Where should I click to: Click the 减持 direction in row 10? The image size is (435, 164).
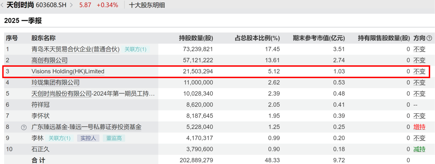pyautogui.click(x=419, y=149)
